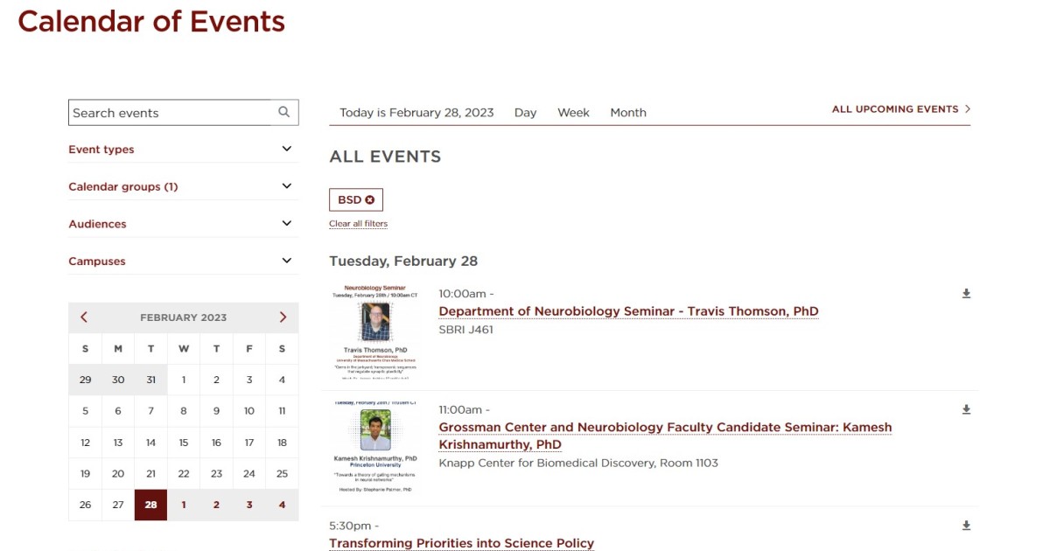Click the search magnifying glass icon

283,112
